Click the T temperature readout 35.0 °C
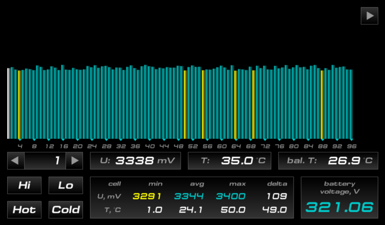 (229, 161)
